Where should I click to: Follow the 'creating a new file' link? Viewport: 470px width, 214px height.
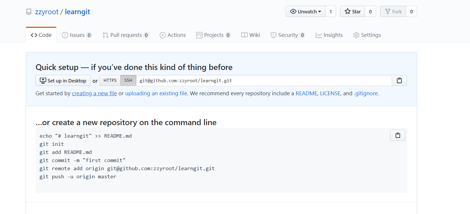pyautogui.click(x=94, y=93)
